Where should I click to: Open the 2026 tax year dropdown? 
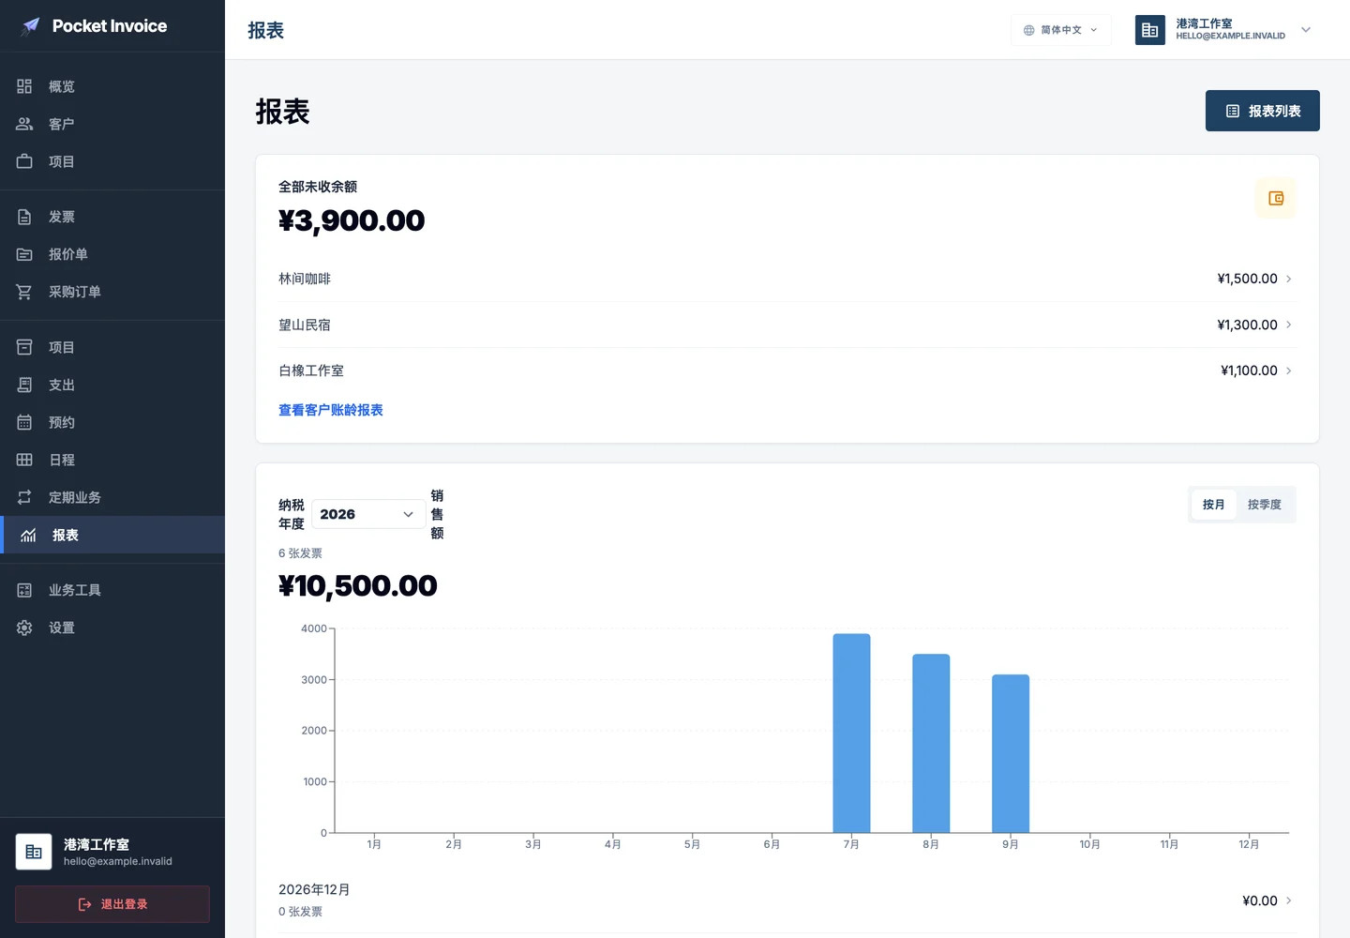point(367,514)
